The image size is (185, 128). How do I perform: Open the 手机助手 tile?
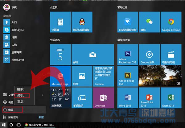(x=82, y=98)
